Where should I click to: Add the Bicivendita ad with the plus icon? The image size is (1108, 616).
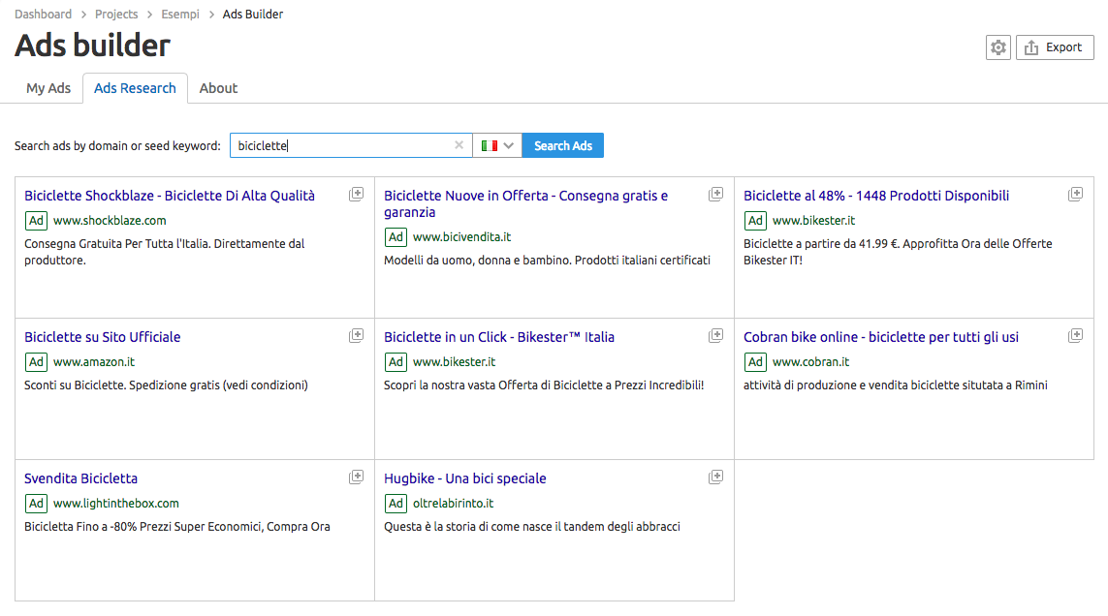click(716, 193)
